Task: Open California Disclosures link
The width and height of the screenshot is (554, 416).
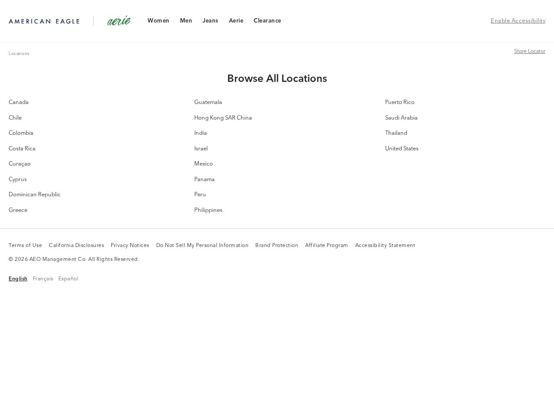Action: click(76, 245)
